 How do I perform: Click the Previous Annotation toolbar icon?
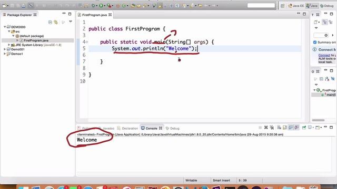click(192, 6)
